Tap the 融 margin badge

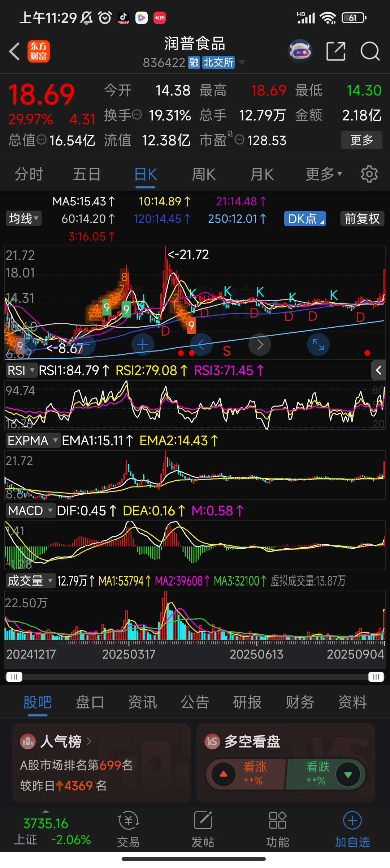pyautogui.click(x=194, y=63)
